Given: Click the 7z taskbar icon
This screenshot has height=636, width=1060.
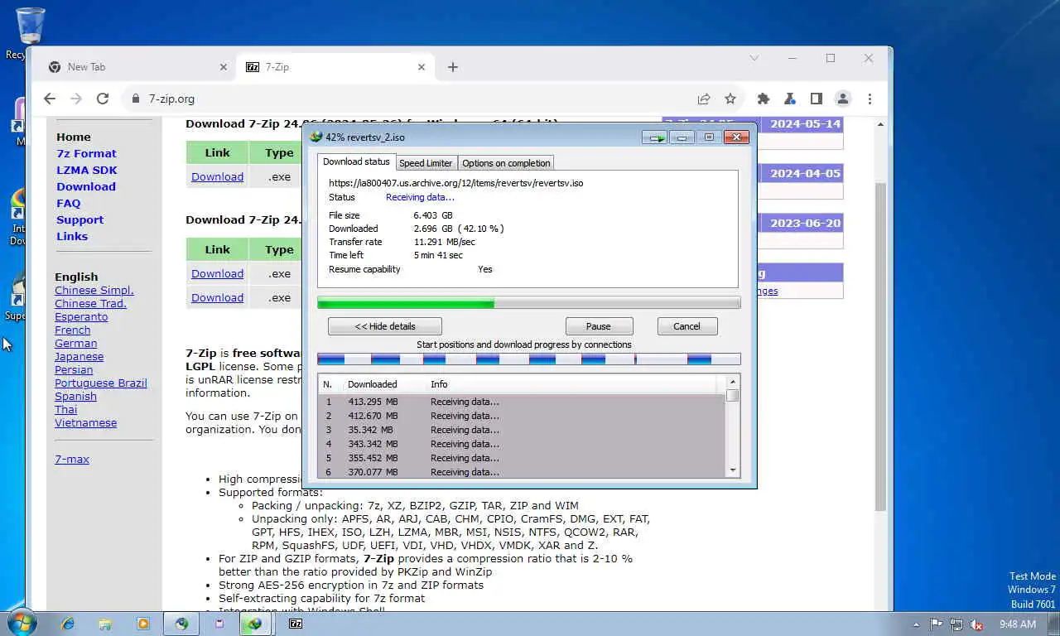Looking at the screenshot, I should coord(296,624).
